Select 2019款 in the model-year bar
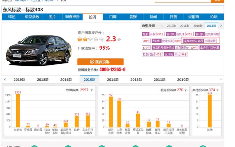 point(19,80)
